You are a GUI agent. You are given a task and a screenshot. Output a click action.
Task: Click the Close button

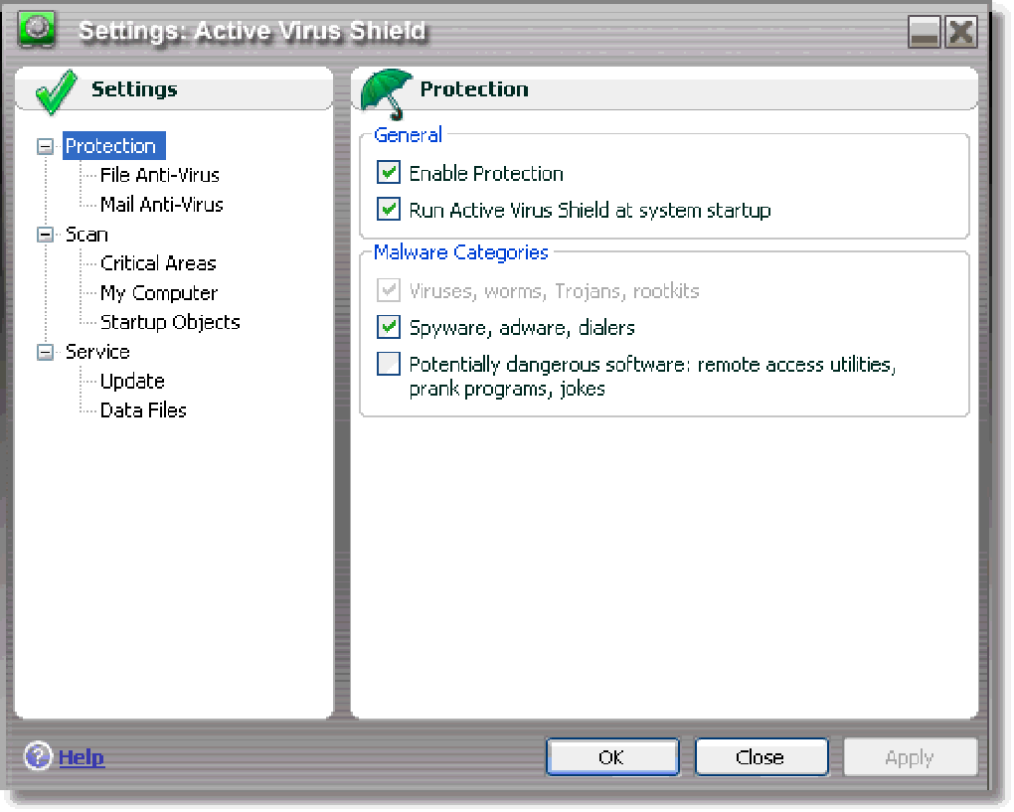tap(761, 757)
